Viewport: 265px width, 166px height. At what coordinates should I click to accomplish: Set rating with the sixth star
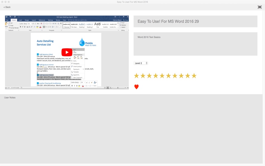(x=168, y=76)
